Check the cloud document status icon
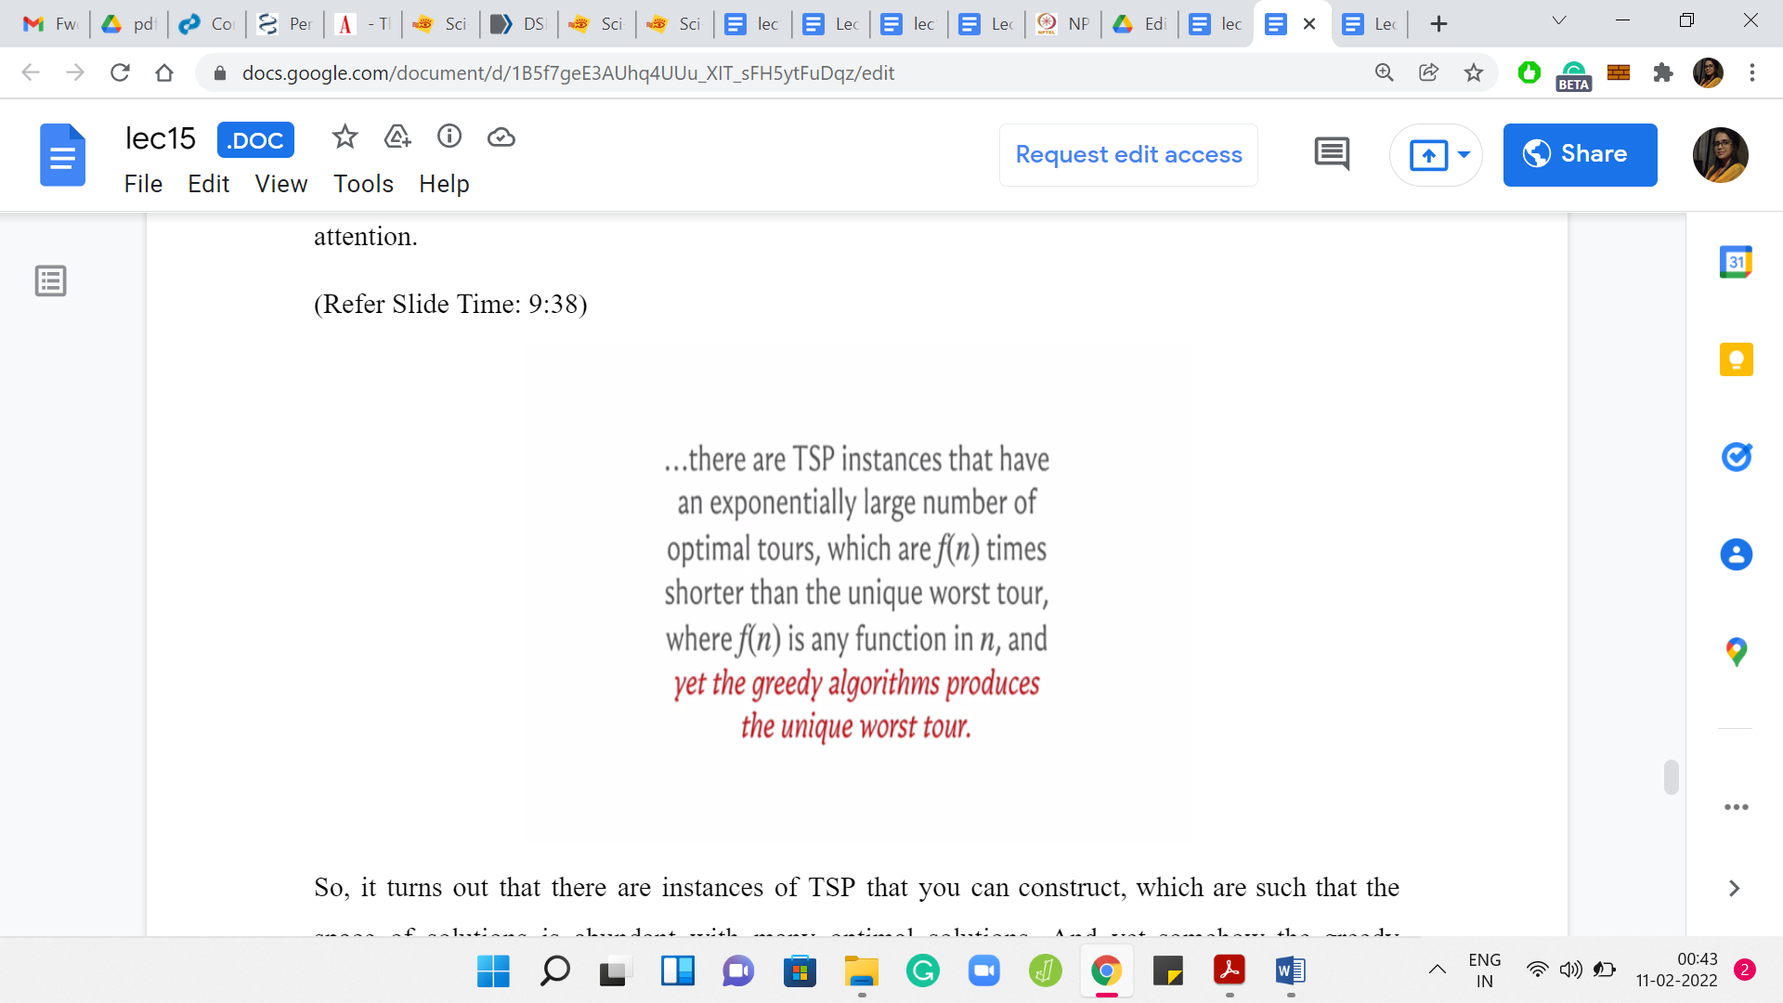 [501, 137]
